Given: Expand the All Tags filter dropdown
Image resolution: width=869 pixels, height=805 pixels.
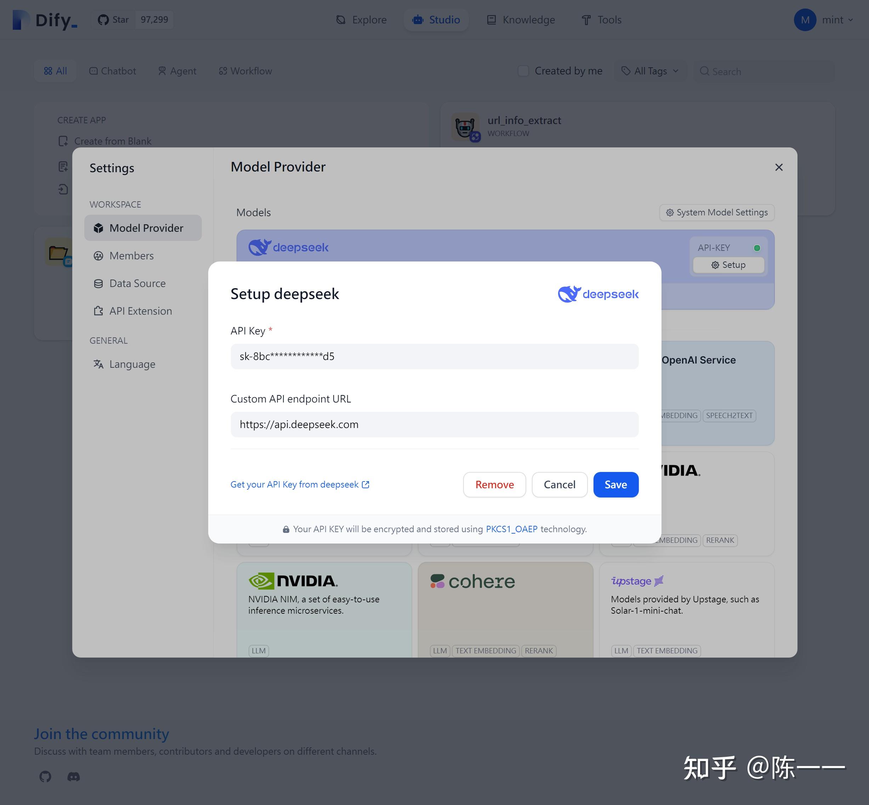Looking at the screenshot, I should click(650, 71).
